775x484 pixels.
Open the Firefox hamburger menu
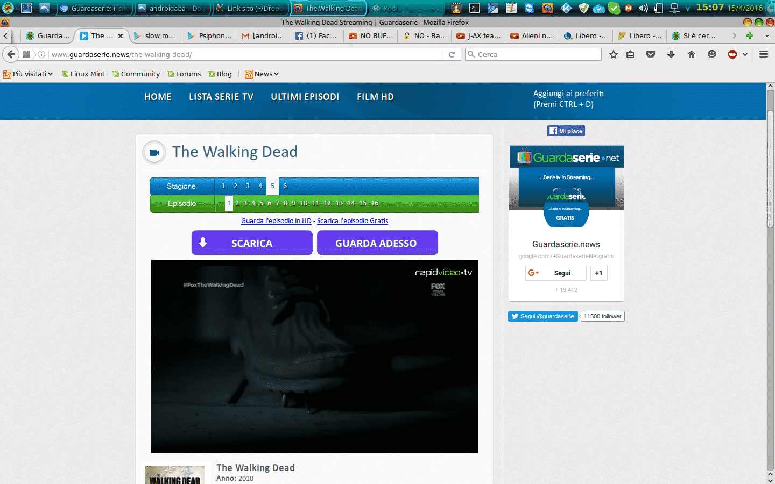pos(763,54)
